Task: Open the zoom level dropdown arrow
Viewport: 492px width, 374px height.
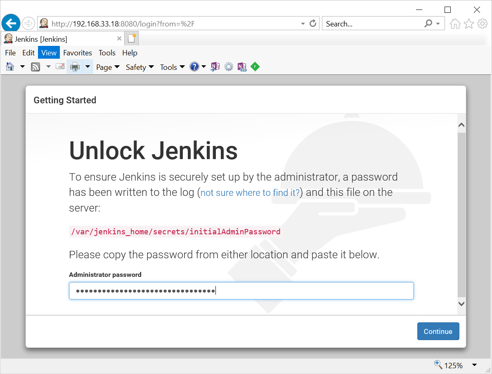Action: 474,365
